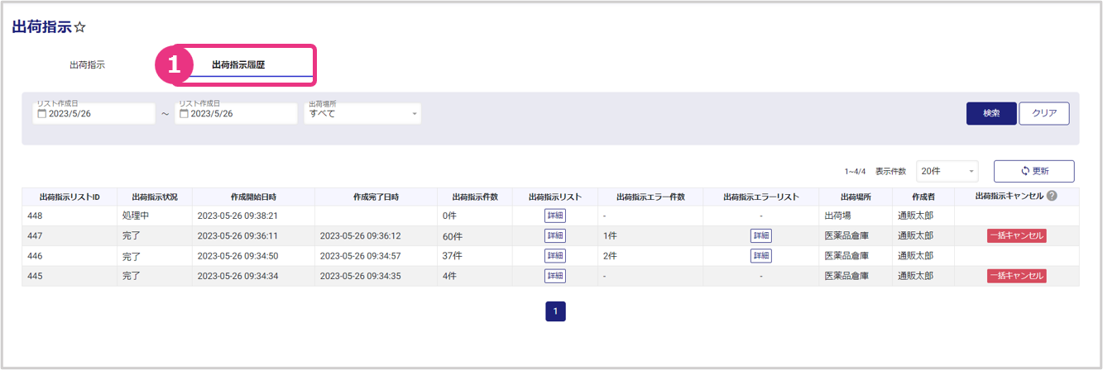The height and width of the screenshot is (370, 1103).
Task: Open 詳細 shipping list for ID 448
Action: pyautogui.click(x=554, y=216)
